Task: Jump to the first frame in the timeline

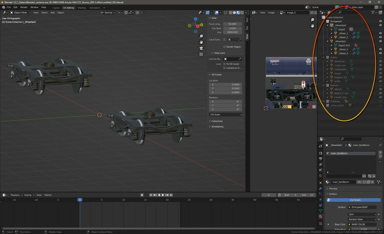Action: (151, 195)
